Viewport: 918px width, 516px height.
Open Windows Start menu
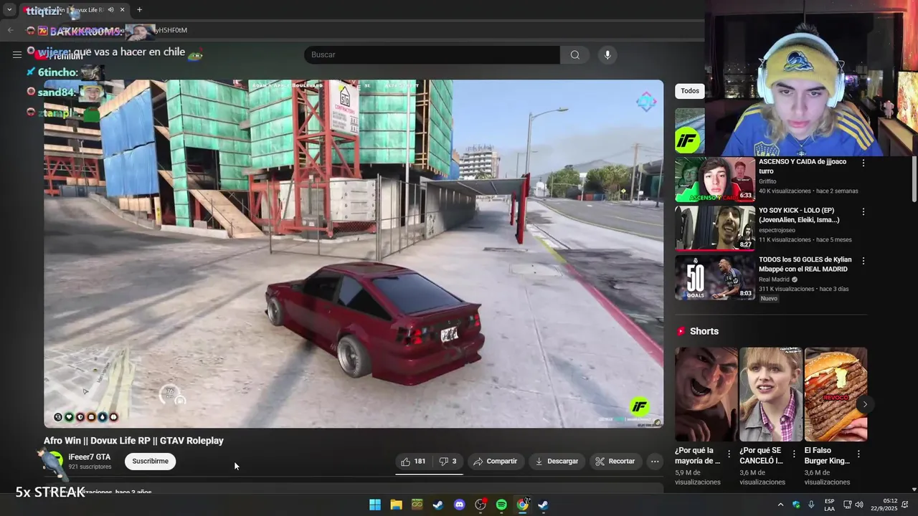pos(375,505)
